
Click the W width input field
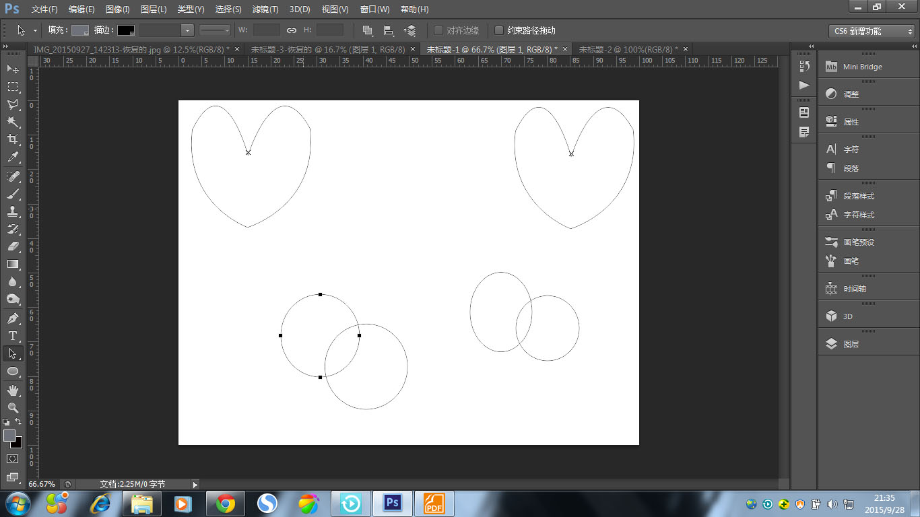pyautogui.click(x=267, y=30)
